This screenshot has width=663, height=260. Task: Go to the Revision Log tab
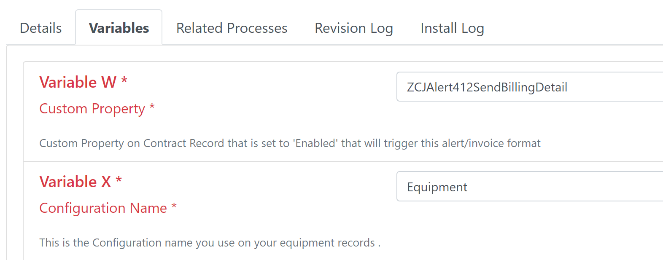[x=353, y=28]
